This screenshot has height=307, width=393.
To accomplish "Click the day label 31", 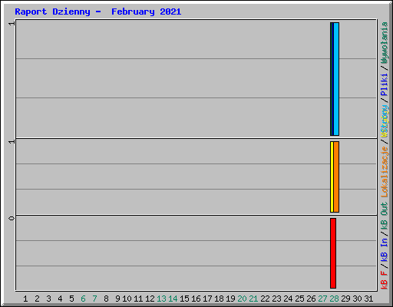I will 369,299.
